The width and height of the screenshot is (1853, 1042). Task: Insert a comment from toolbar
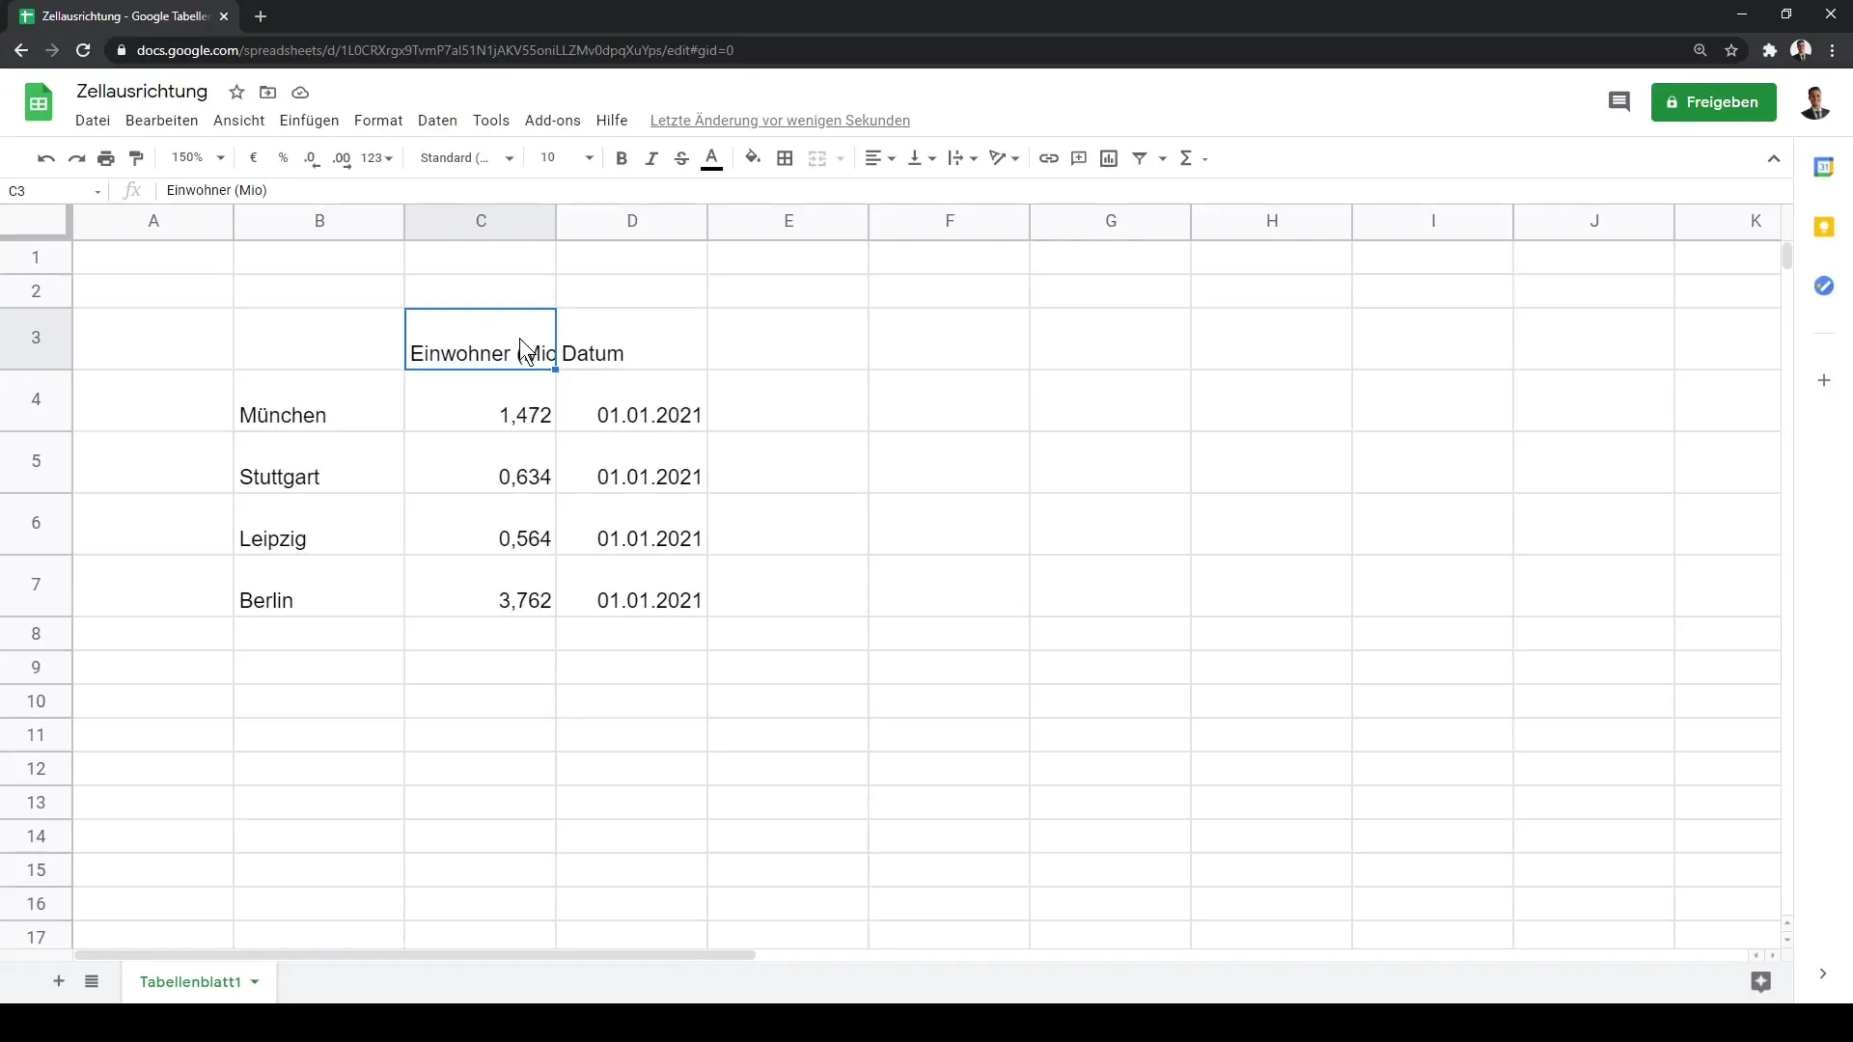[x=1079, y=158]
